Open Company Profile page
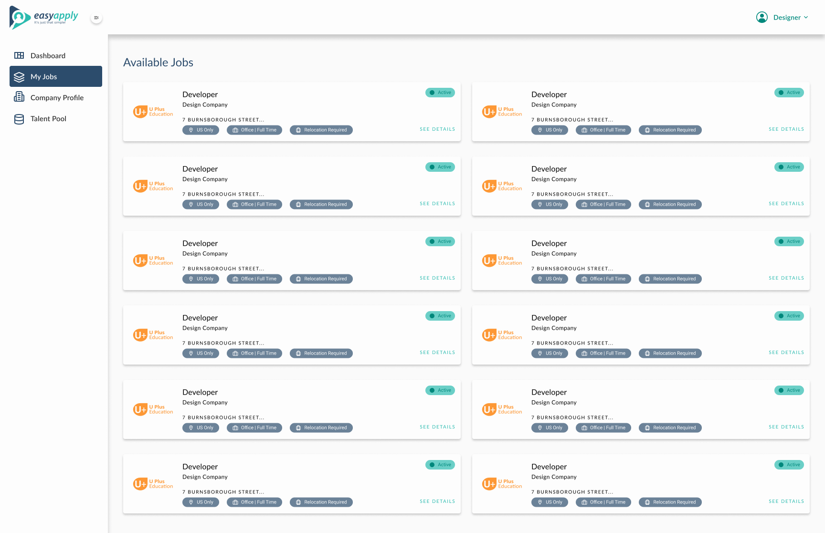The width and height of the screenshot is (825, 533). (57, 98)
